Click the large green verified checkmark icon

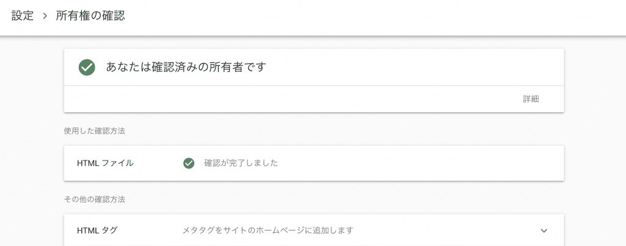[x=87, y=67]
